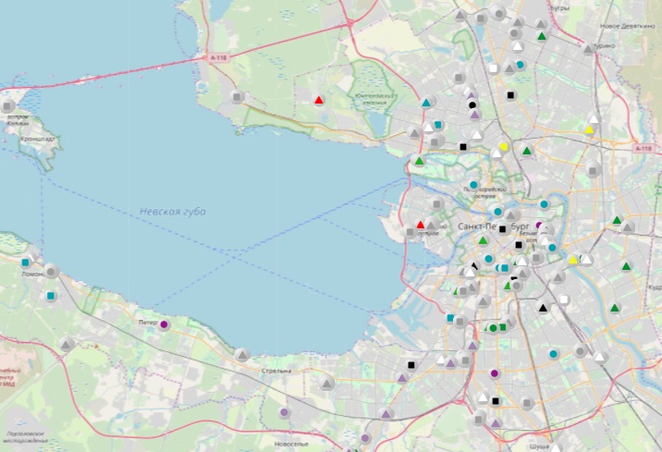662x452 pixels.
Task: Select the black triangle marker in southeast city
Action: (x=543, y=307)
